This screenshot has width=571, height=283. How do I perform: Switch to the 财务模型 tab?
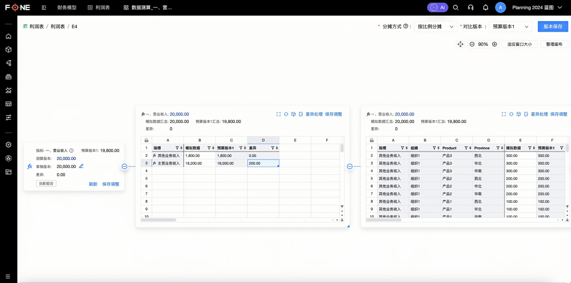[67, 7]
